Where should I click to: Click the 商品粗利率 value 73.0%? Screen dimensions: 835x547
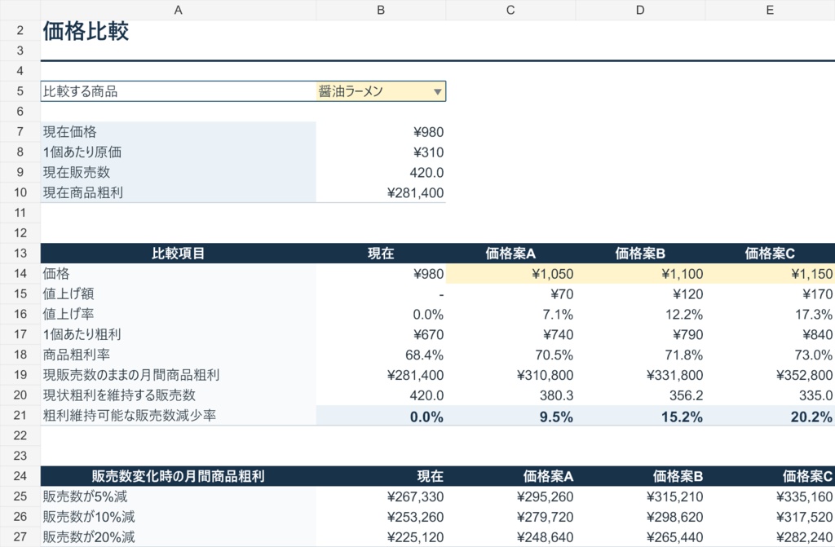pyautogui.click(x=770, y=354)
